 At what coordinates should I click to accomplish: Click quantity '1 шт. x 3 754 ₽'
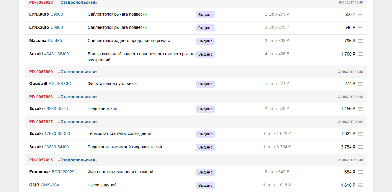(277, 147)
